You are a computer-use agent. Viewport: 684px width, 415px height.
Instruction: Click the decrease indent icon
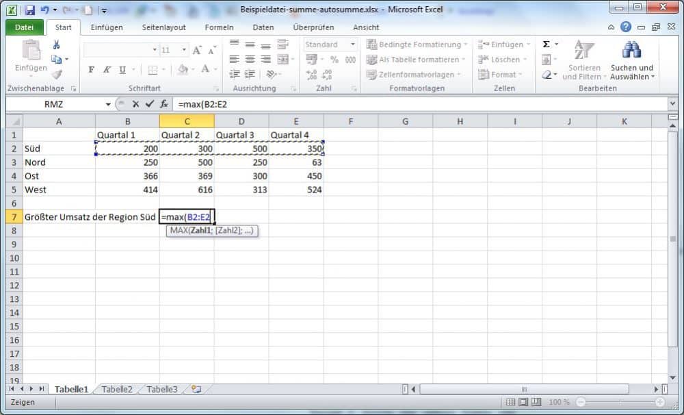tap(234, 74)
